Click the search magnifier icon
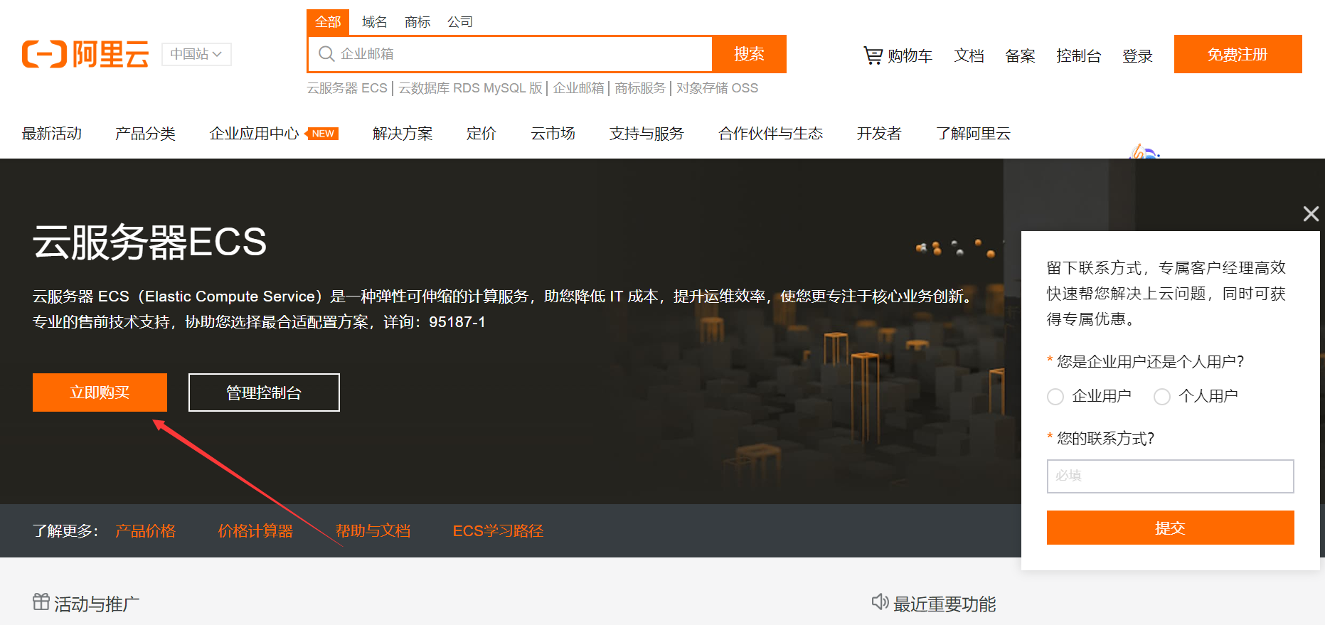The height and width of the screenshot is (625, 1325). coord(326,54)
